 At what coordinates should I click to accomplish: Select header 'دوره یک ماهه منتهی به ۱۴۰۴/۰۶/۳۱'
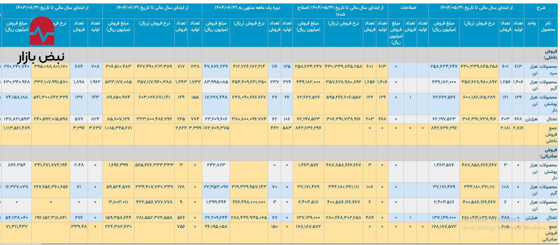(x=247, y=8)
